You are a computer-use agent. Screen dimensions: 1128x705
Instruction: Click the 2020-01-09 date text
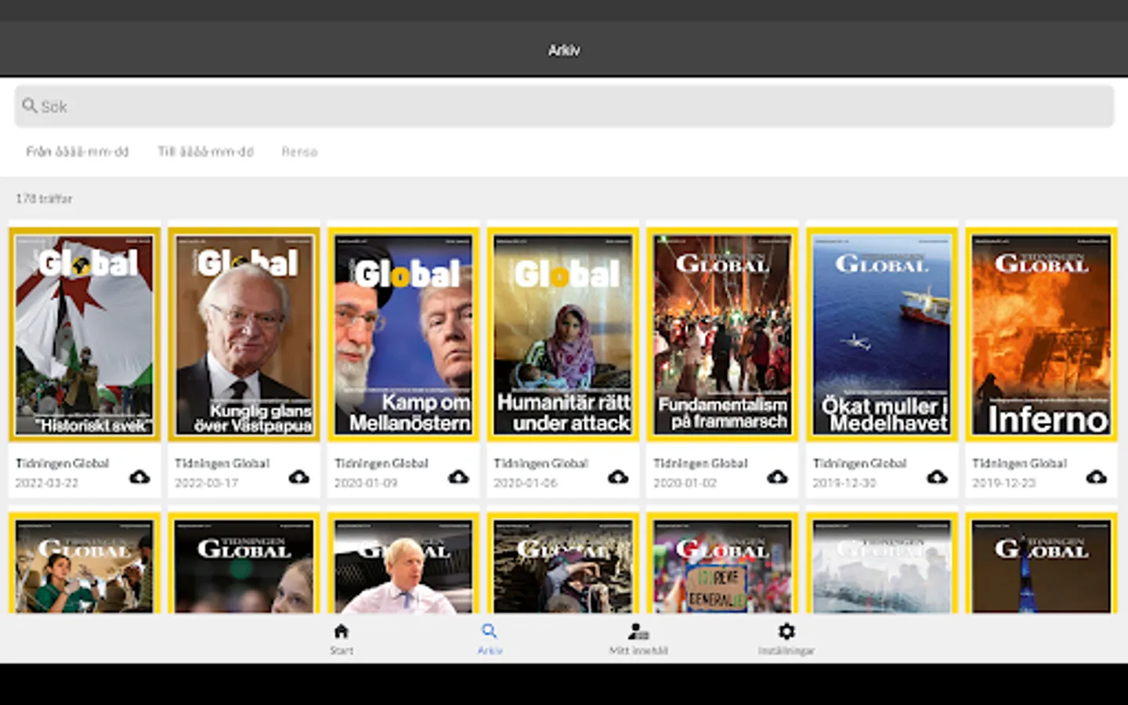tap(366, 483)
